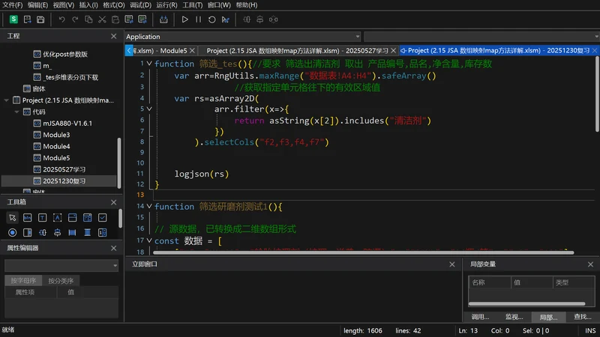600x337 pixels.
Task: Switch to the Module5 editor tab
Action: (x=160, y=50)
